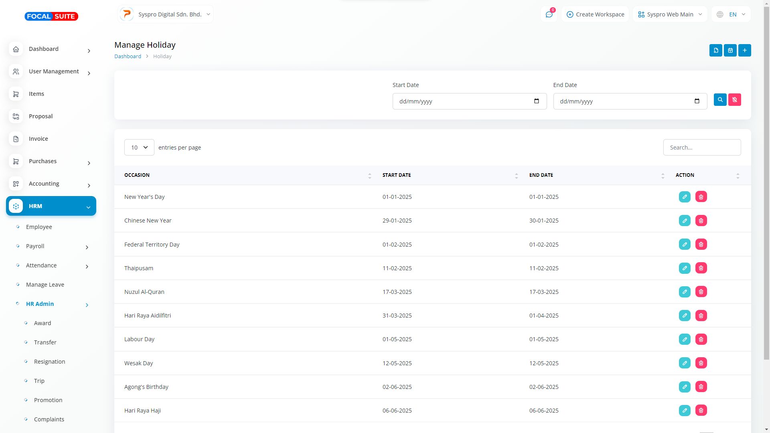Open the entries per page dropdown
The width and height of the screenshot is (770, 433).
click(139, 148)
